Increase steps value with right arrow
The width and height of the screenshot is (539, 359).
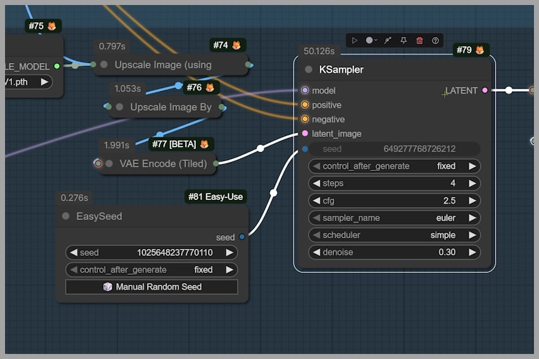pos(473,184)
